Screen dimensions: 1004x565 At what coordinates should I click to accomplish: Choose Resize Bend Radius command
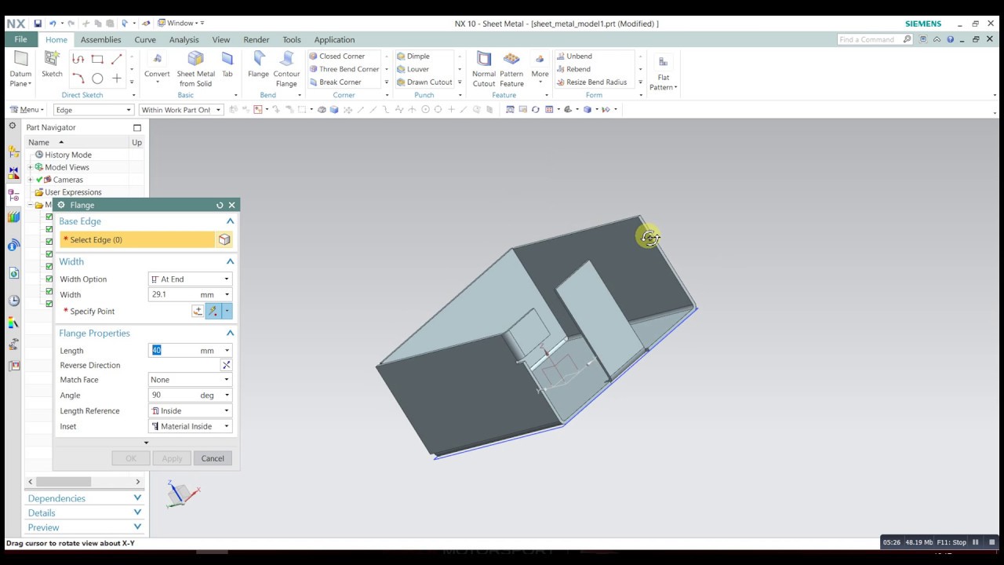pos(591,82)
